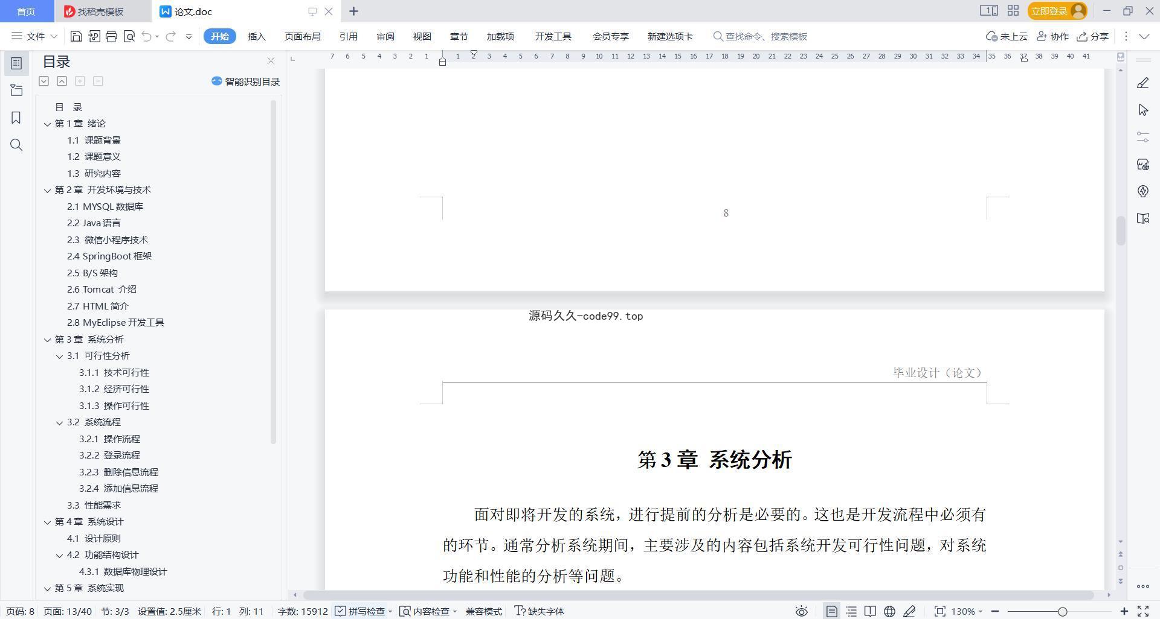Open the search icon in left sidebar
Screen dimensions: 1160x619
click(x=16, y=145)
